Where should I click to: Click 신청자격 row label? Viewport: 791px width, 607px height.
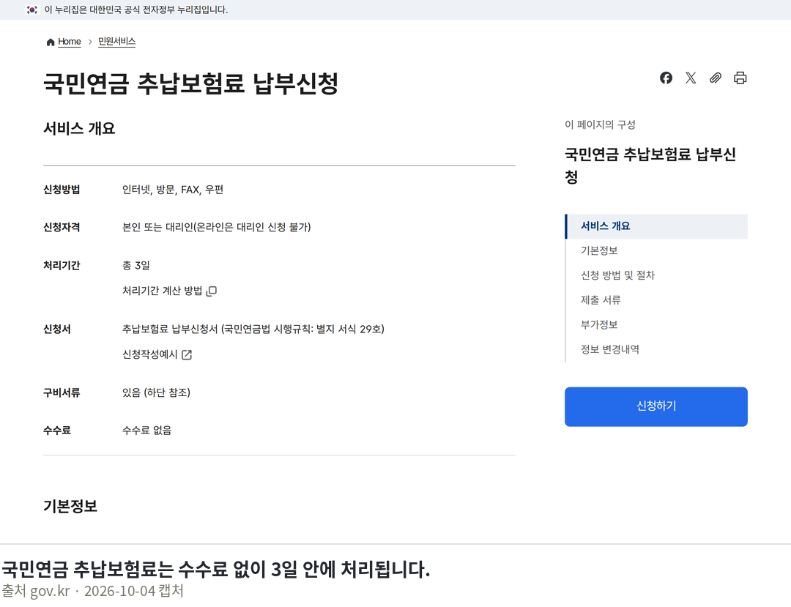(x=62, y=228)
